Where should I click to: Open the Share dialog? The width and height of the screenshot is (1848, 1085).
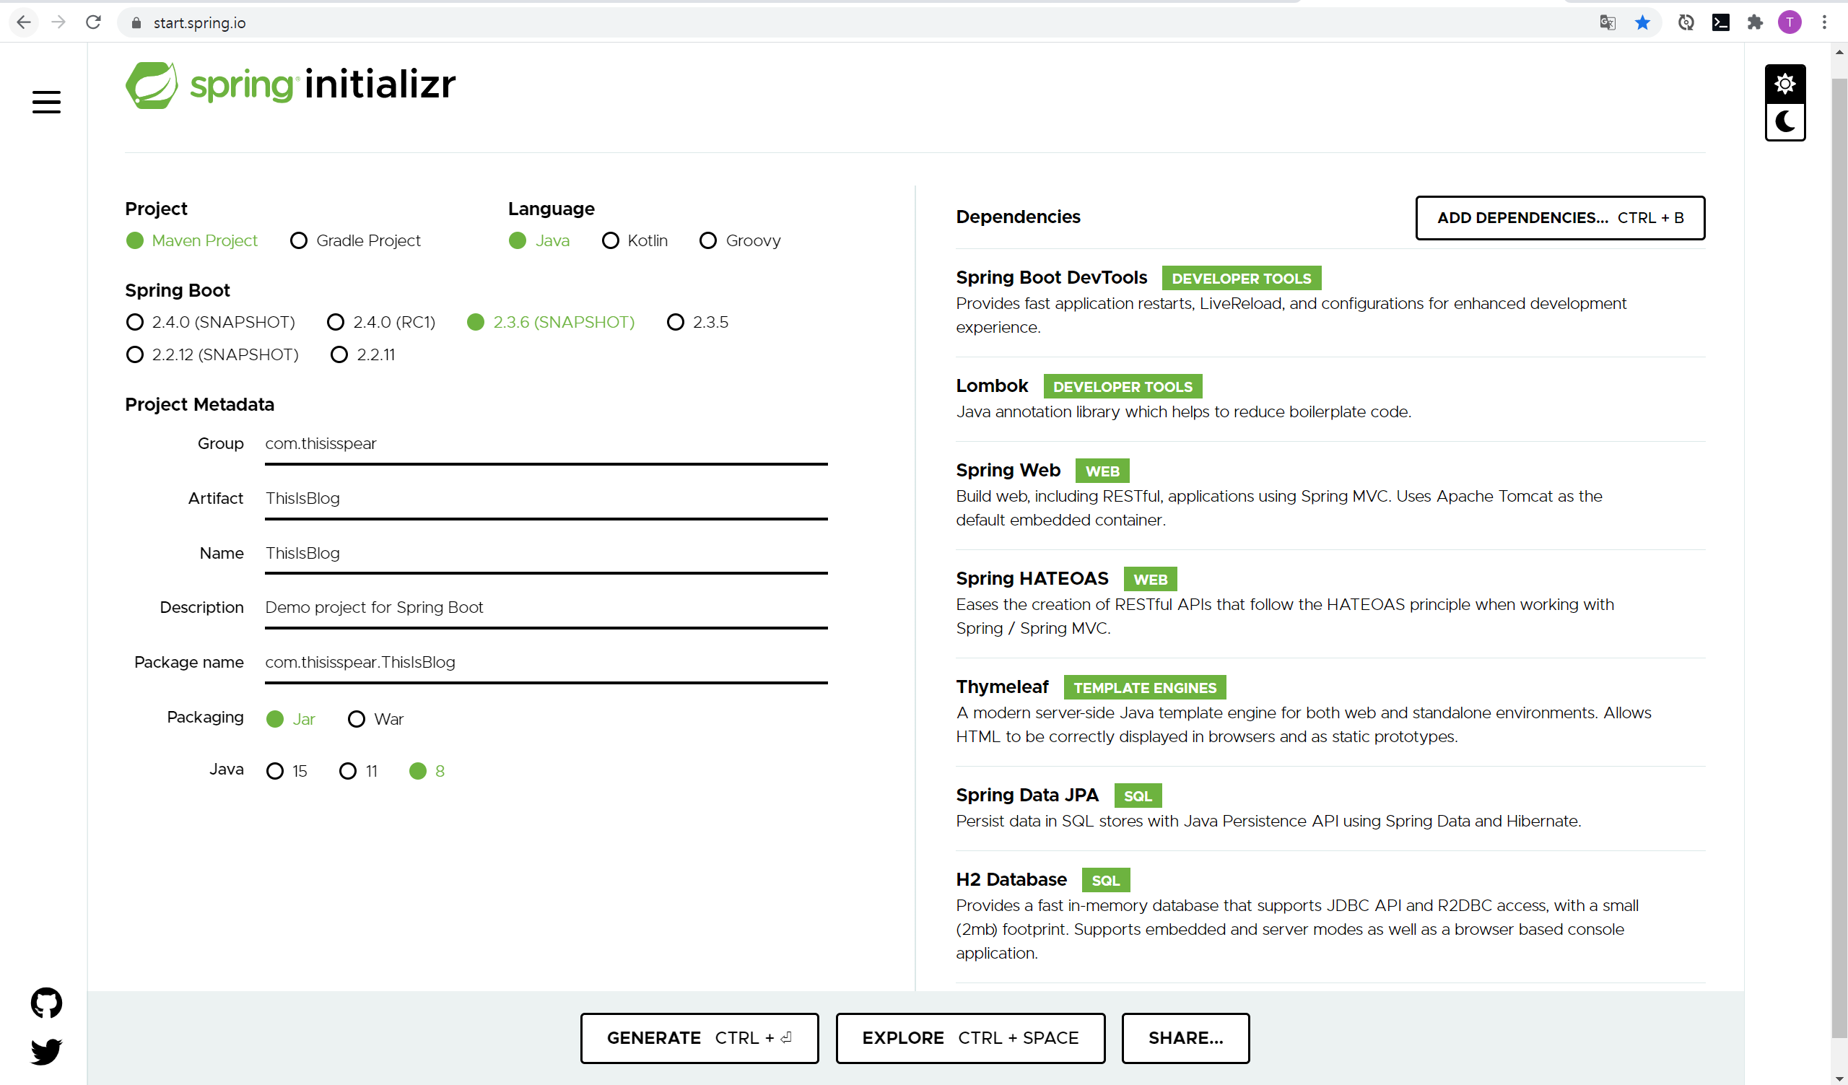point(1185,1037)
